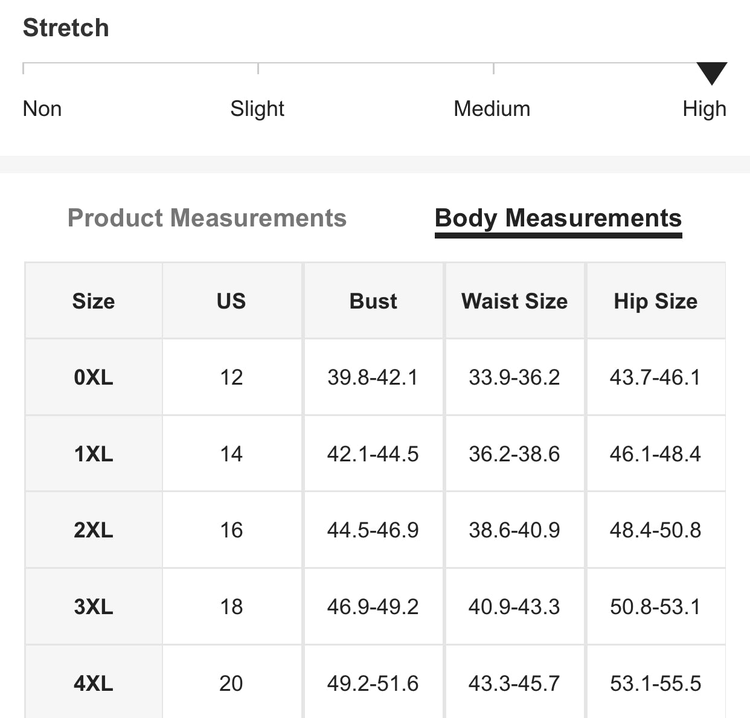
Task: Click the Non stretch label
Action: click(42, 109)
